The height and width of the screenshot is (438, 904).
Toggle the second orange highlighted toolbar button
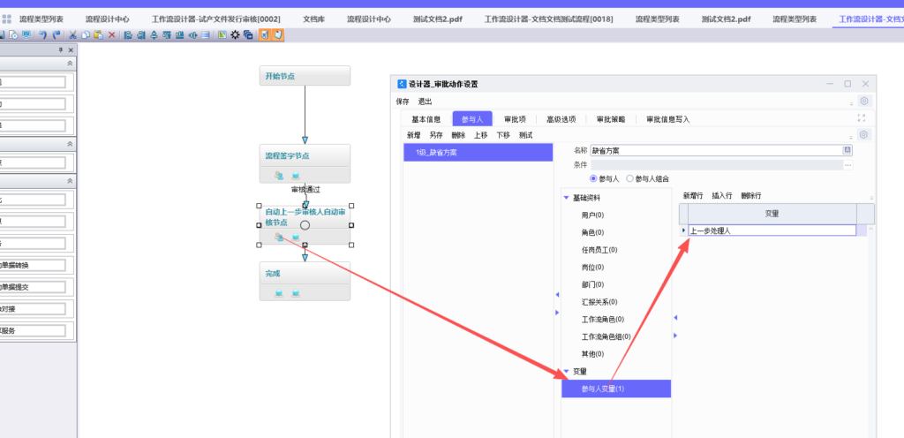coord(278,35)
